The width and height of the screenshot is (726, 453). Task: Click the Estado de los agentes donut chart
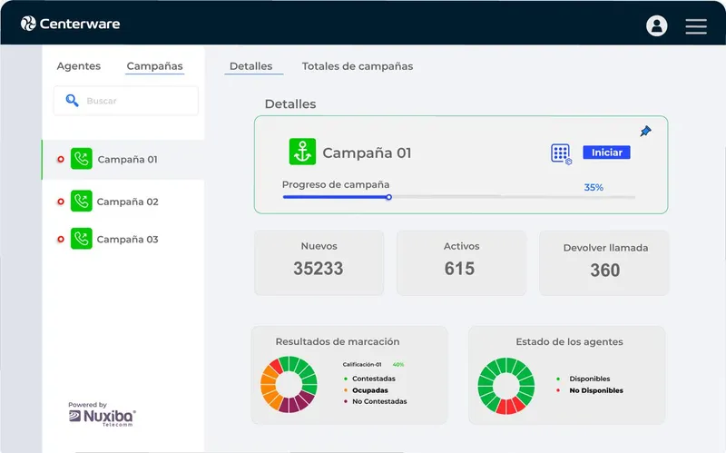click(x=506, y=386)
